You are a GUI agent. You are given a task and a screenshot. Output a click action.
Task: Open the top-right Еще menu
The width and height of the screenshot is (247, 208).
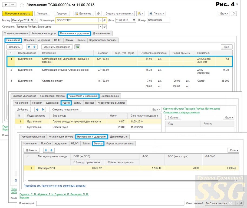[x=223, y=14]
